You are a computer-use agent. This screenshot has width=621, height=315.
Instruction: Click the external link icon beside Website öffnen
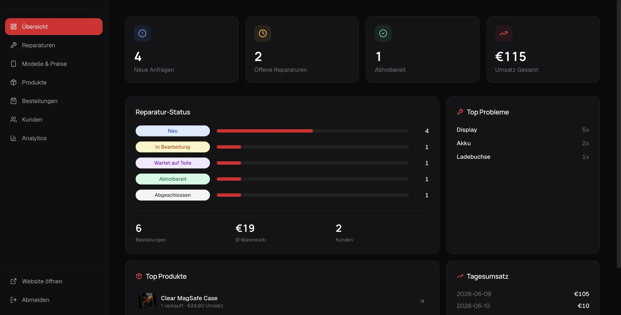tap(14, 281)
